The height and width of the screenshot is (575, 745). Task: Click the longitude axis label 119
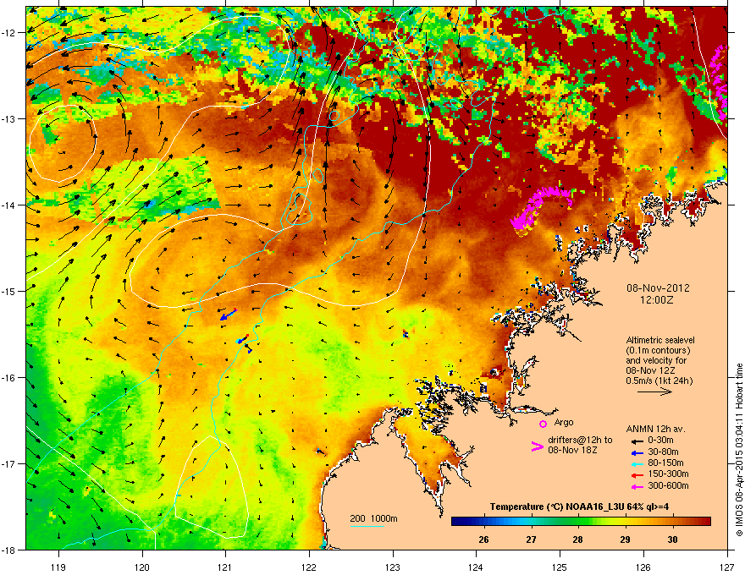tap(58, 567)
